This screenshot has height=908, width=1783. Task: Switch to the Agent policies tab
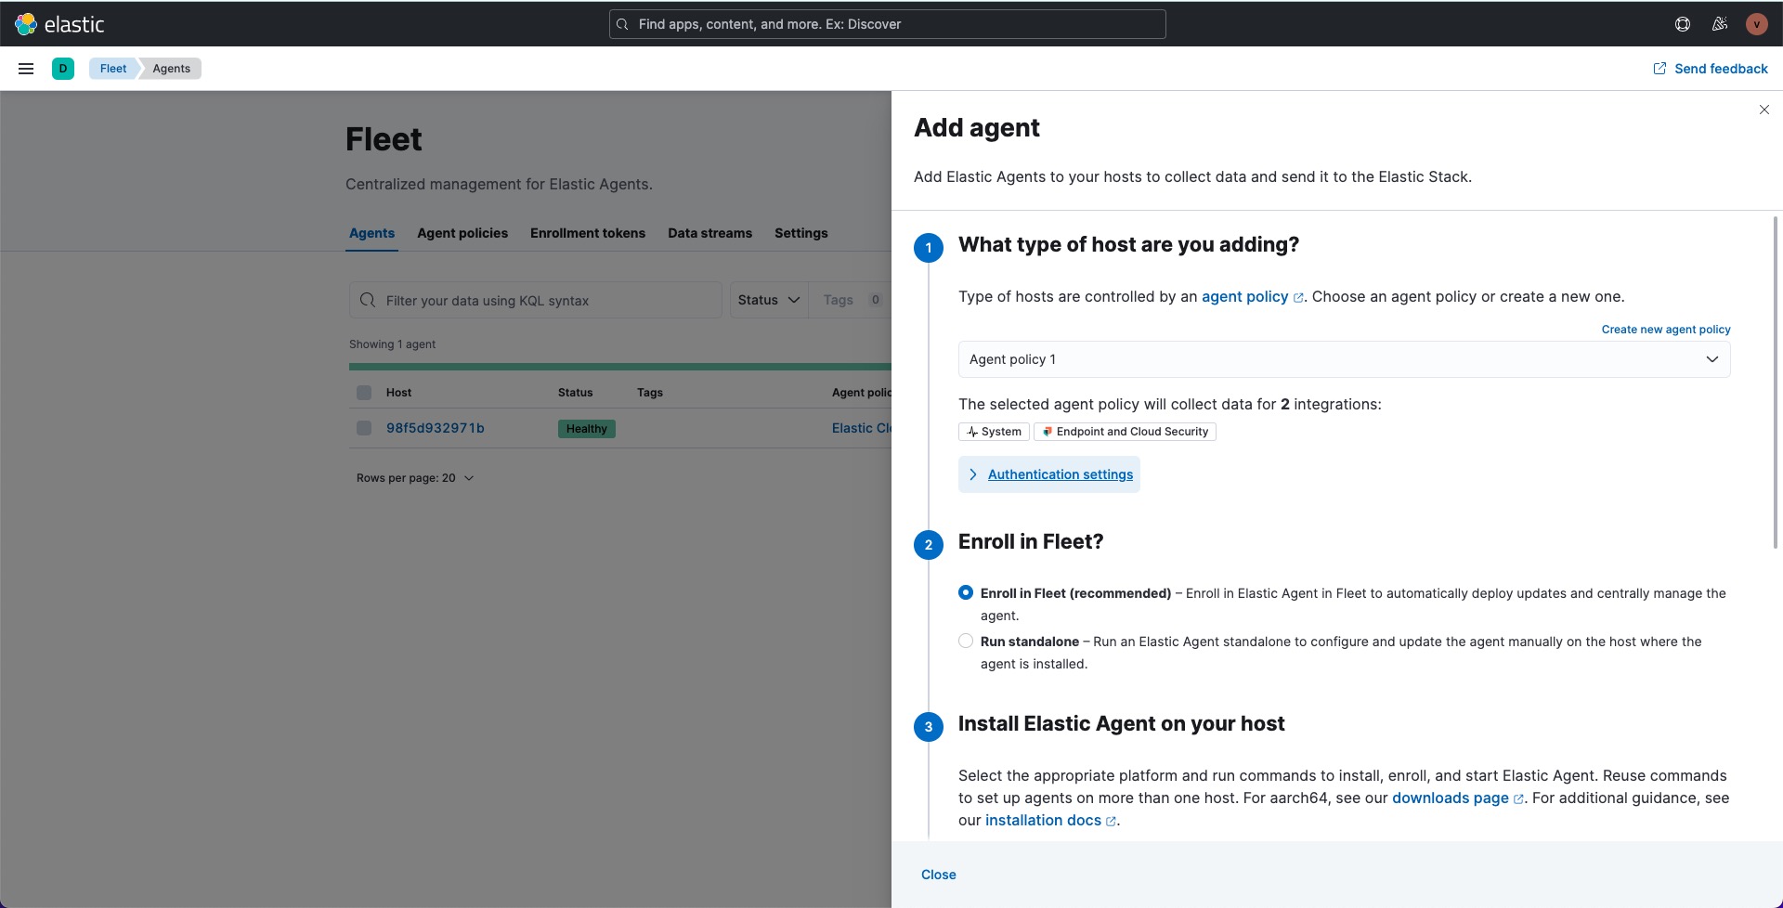point(462,233)
